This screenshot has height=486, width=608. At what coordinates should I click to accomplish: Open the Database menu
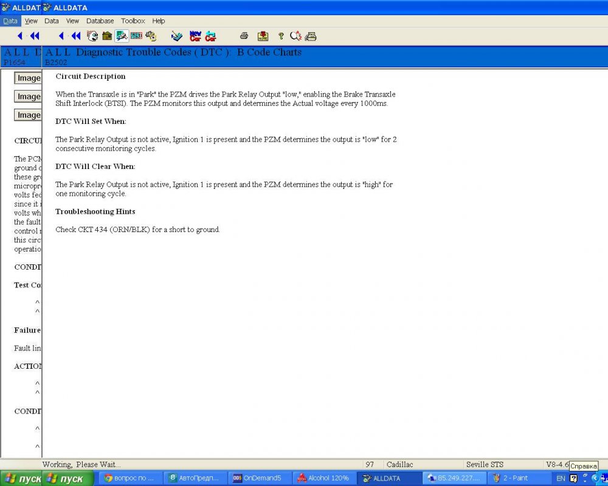pos(100,21)
